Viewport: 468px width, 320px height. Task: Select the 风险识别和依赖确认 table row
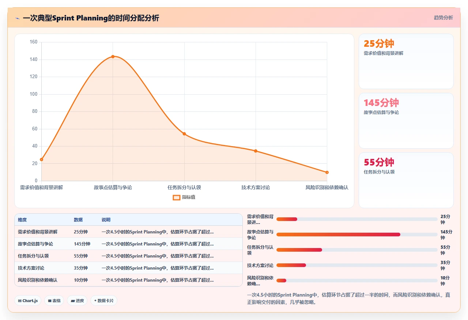click(128, 280)
